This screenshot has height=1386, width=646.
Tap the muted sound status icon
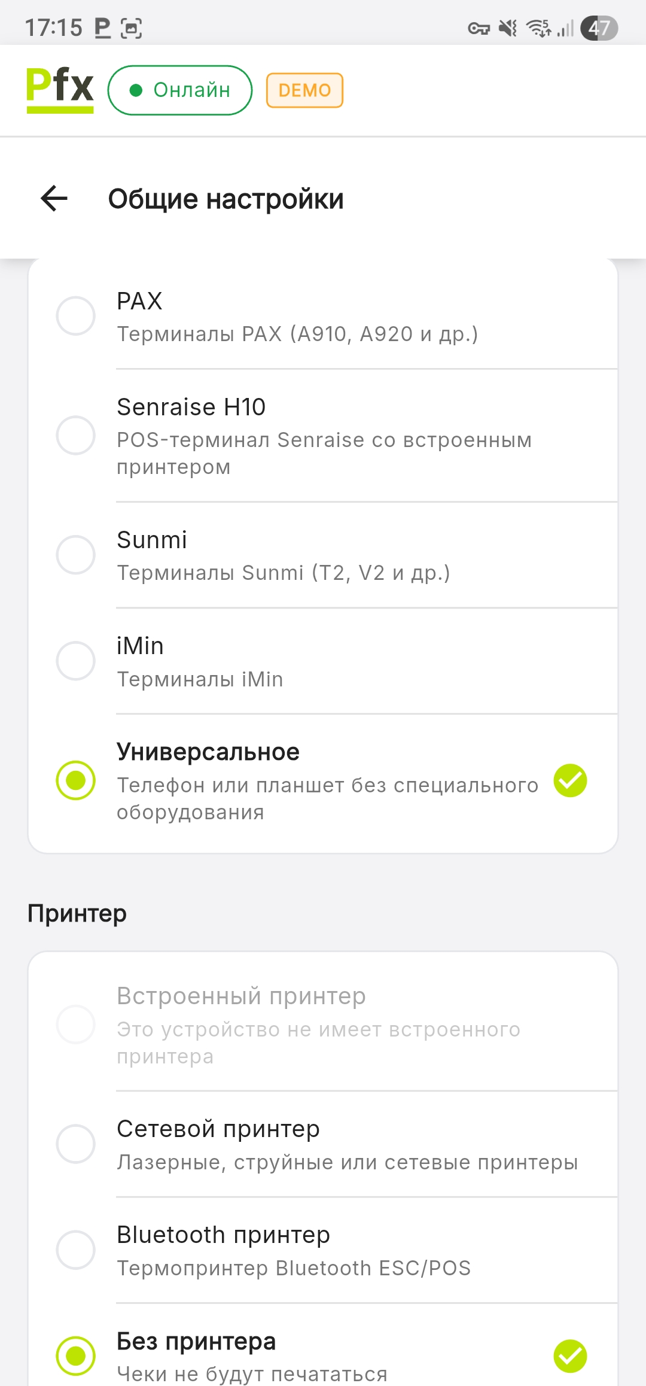coord(508,28)
